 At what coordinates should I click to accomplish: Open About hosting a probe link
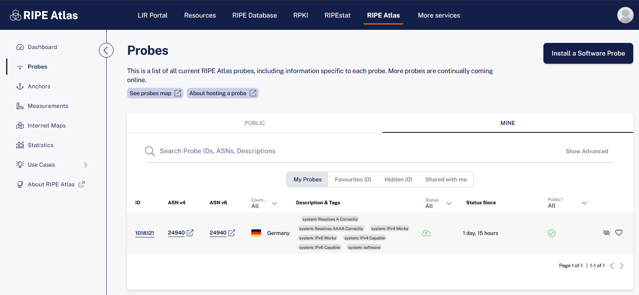click(x=223, y=93)
